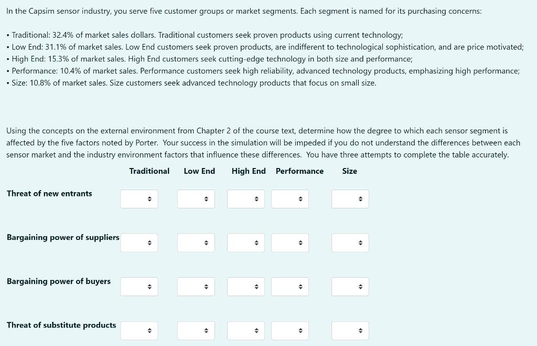Open the Size dropdown for Bargaining power of suppliers
The width and height of the screenshot is (537, 346).
coord(350,243)
